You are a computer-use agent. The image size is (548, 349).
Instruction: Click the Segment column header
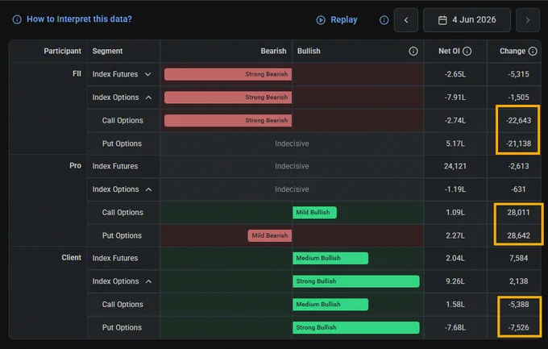(x=107, y=51)
